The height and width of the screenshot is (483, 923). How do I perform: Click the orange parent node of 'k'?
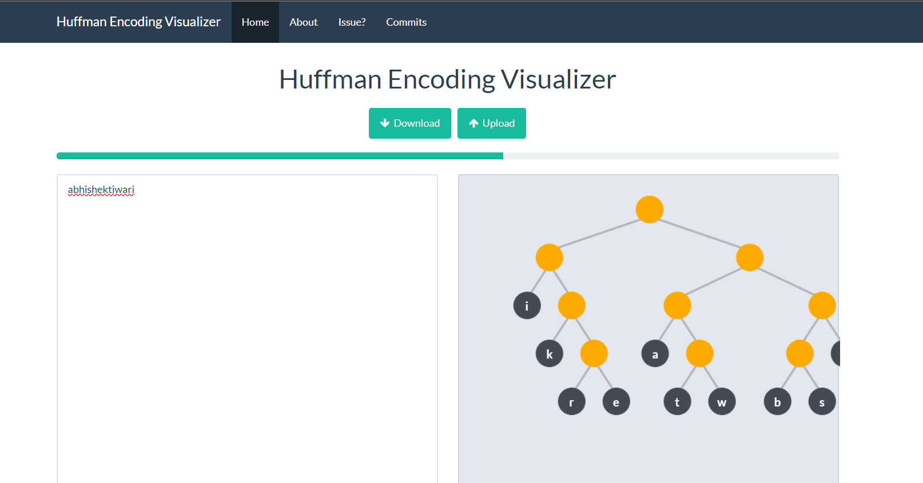[572, 305]
